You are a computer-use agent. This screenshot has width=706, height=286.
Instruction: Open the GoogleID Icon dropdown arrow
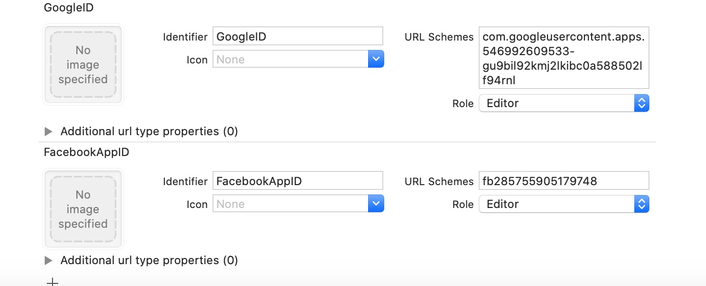[x=375, y=59]
